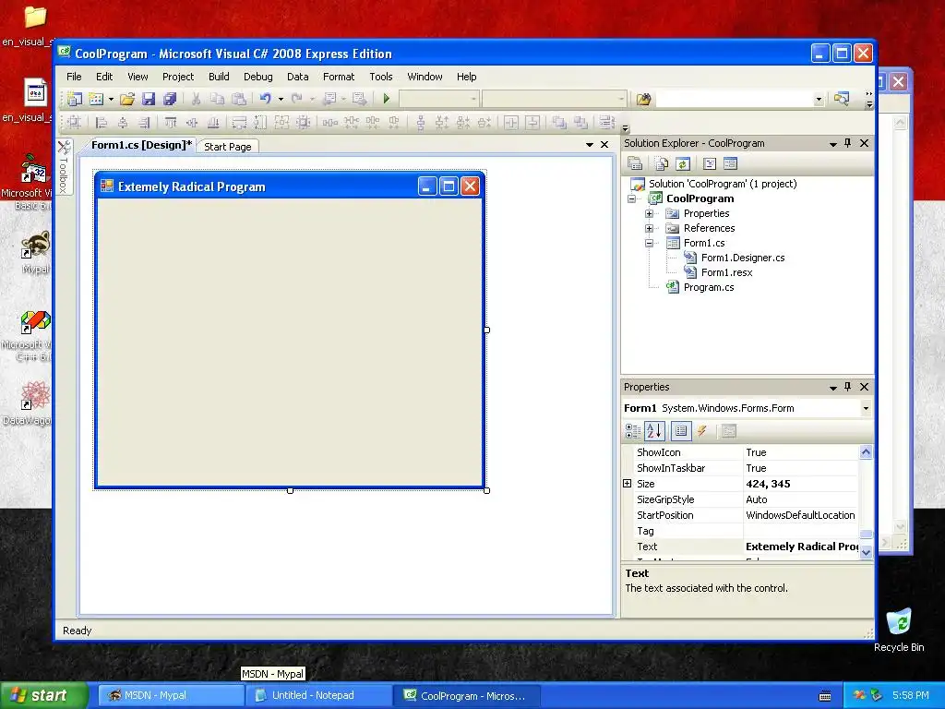Click the Undo arrow icon
This screenshot has width=945, height=709.
pos(265,98)
